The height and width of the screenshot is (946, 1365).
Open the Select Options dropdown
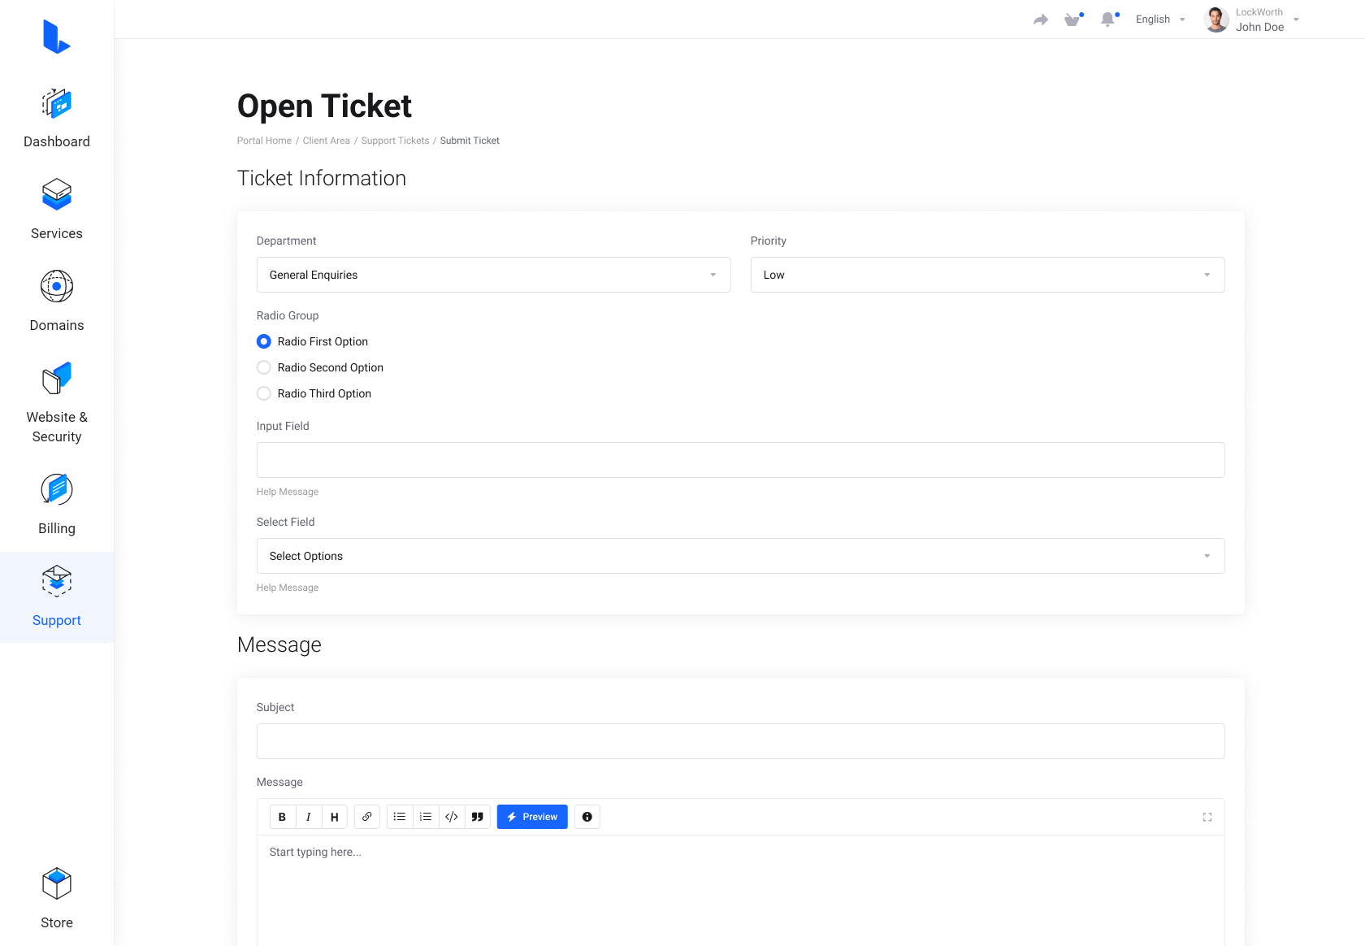pyautogui.click(x=740, y=556)
